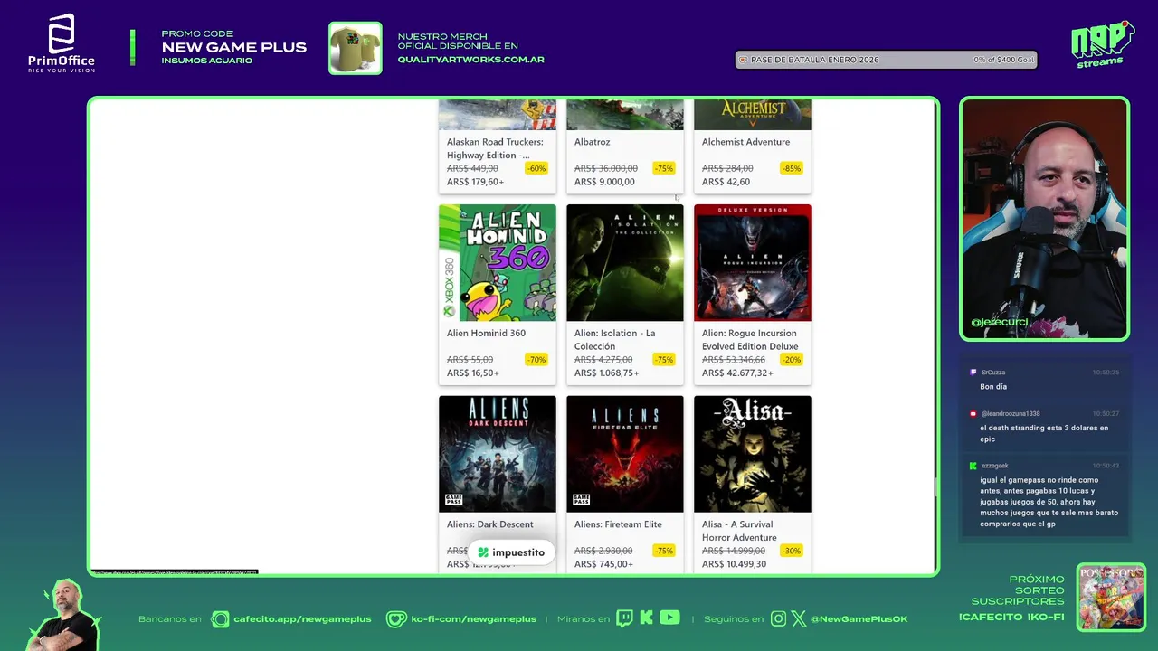Click the PrimOffice logo
Viewport: 1158px width, 651px height.
tap(61, 42)
